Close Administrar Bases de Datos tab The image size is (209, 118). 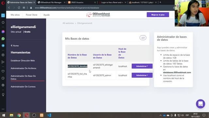pos(34,2)
